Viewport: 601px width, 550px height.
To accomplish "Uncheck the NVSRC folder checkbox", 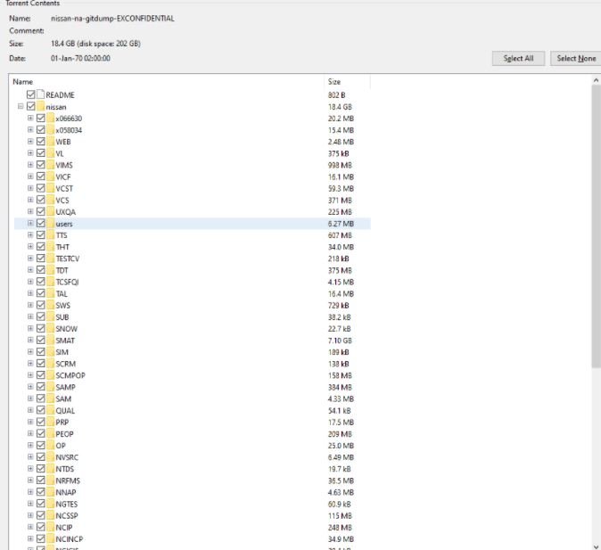I will [41, 457].
